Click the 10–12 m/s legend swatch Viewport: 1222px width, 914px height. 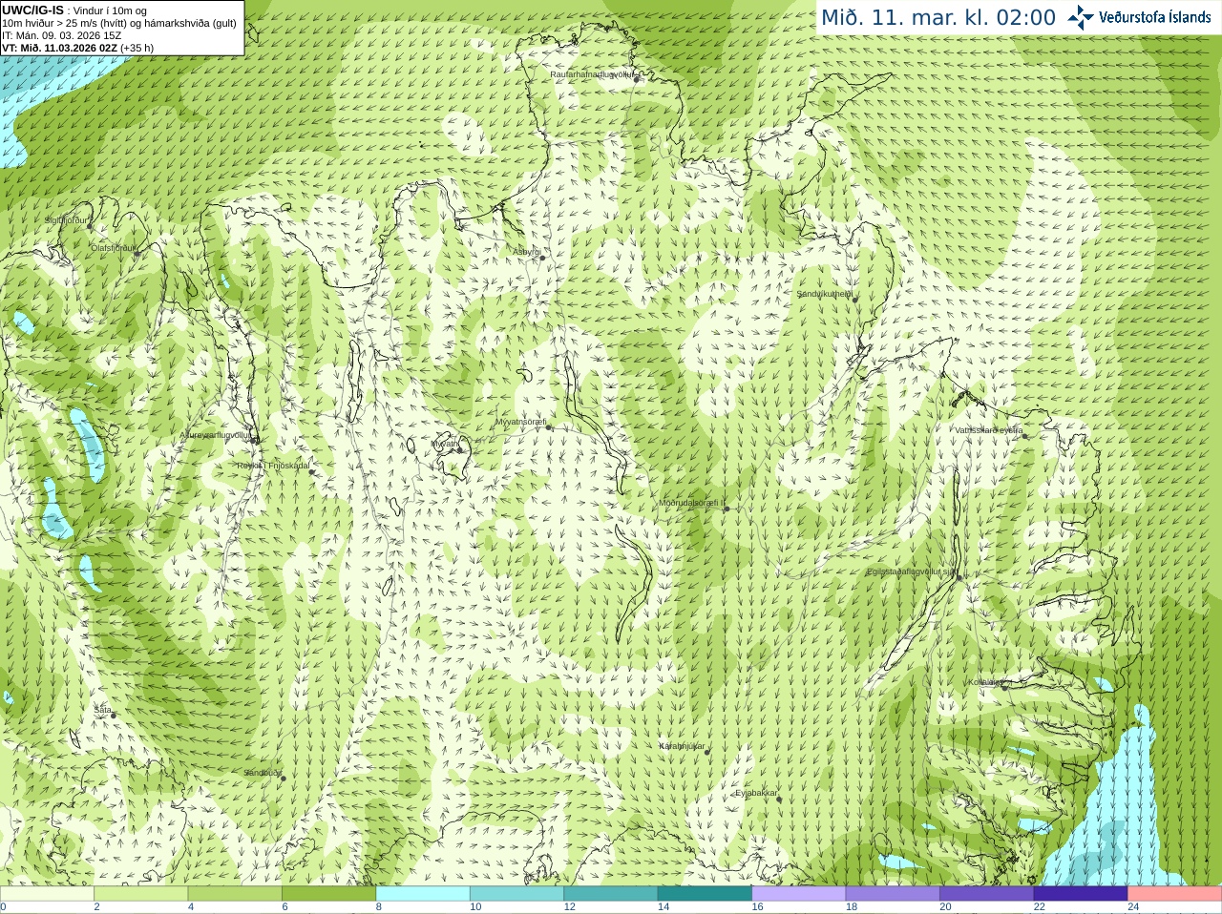point(516,894)
